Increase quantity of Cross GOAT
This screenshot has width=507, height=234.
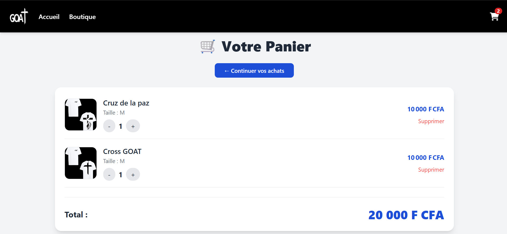(133, 175)
